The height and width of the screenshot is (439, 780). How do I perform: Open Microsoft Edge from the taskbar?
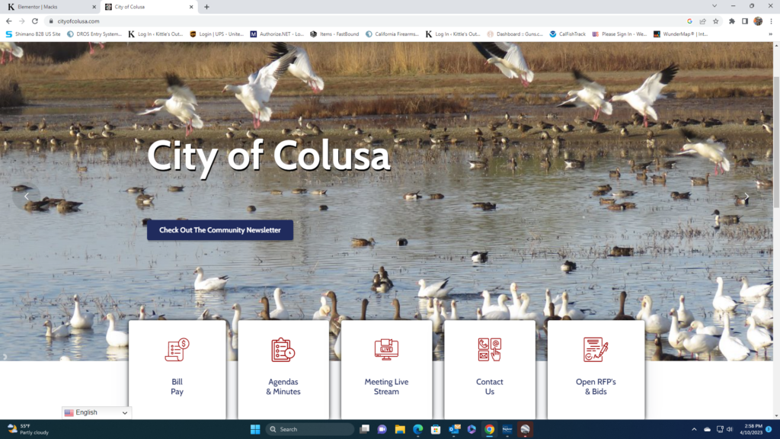point(418,429)
